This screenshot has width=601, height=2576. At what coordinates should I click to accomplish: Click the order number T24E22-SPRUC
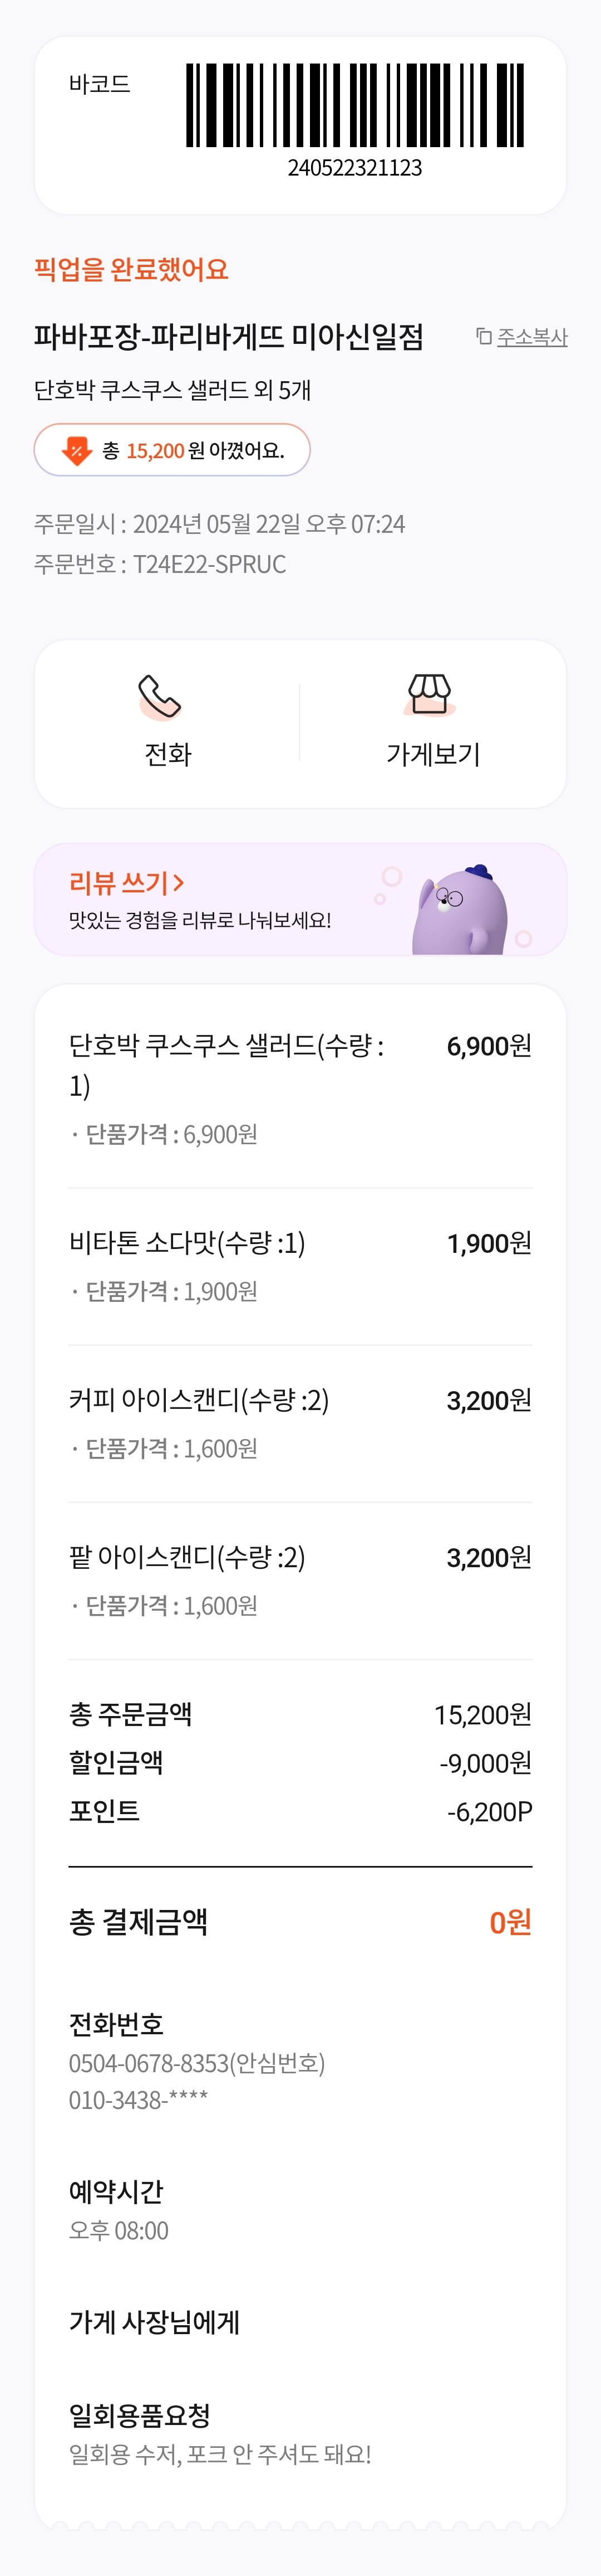tap(210, 565)
